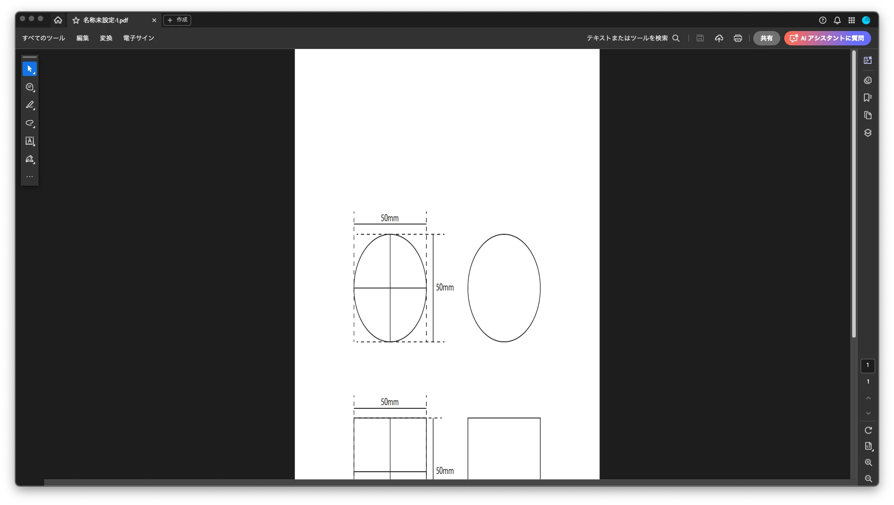Click the 共有 share button
Viewport: 894px width, 505px height.
click(x=766, y=38)
